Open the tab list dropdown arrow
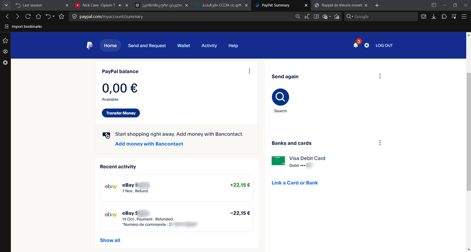This screenshot has width=471, height=252. [6, 5]
